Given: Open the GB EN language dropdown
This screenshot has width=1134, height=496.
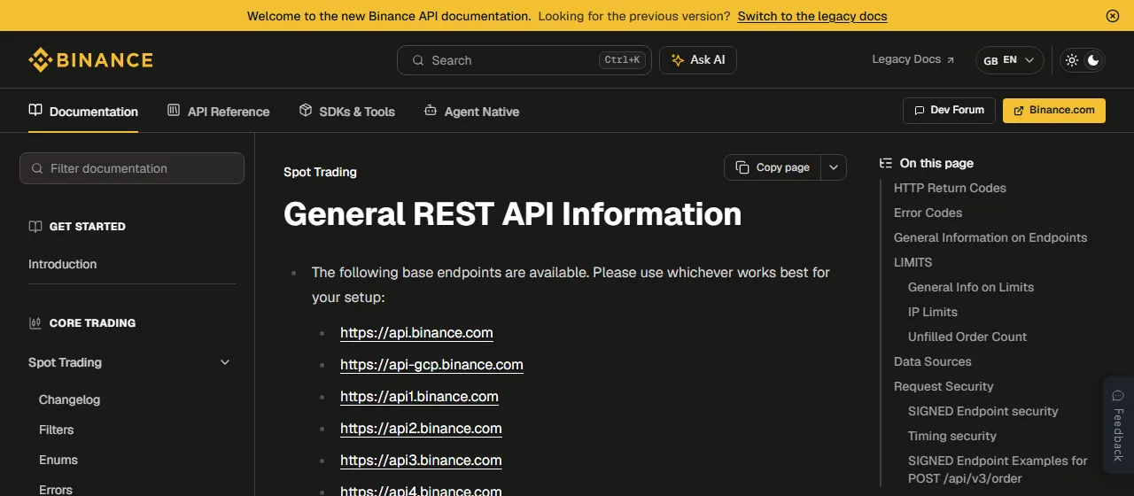Looking at the screenshot, I should 1009,60.
